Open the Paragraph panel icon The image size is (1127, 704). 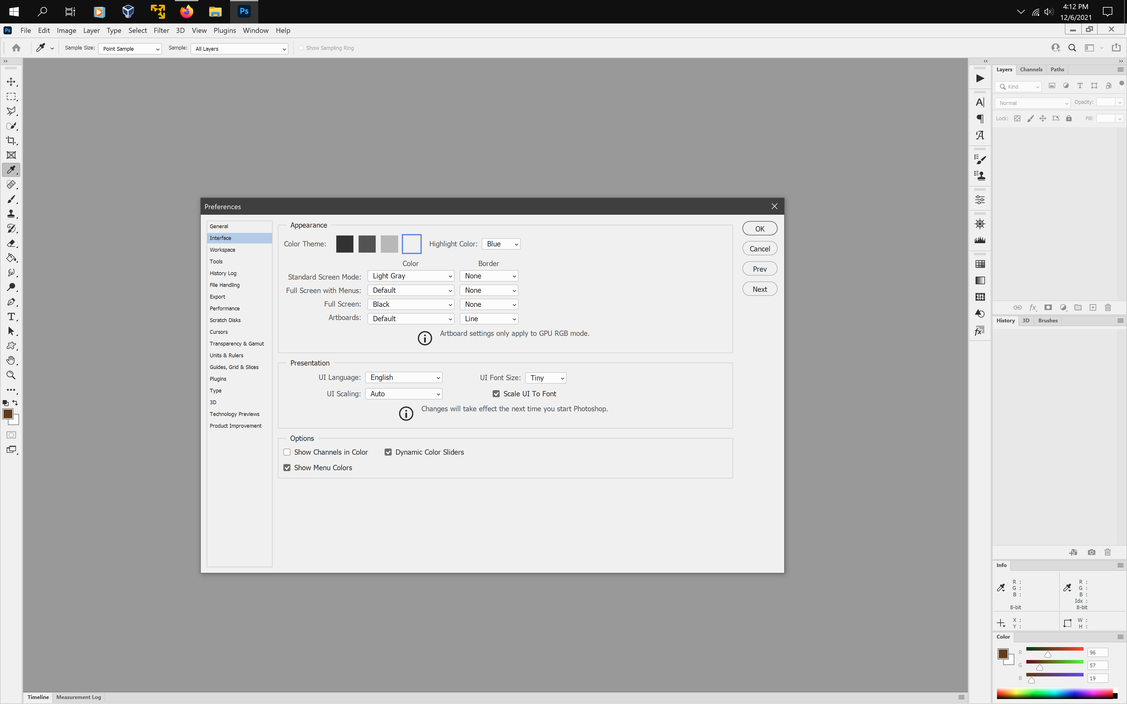pyautogui.click(x=980, y=119)
